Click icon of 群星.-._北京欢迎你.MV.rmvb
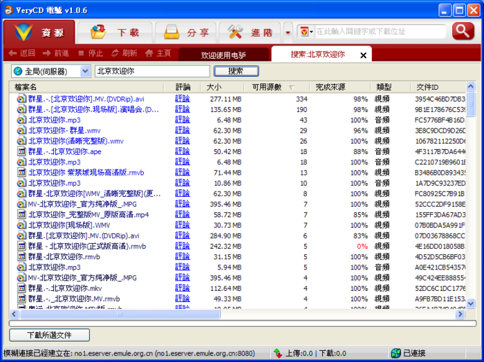The width and height of the screenshot is (484, 362). (x=21, y=299)
